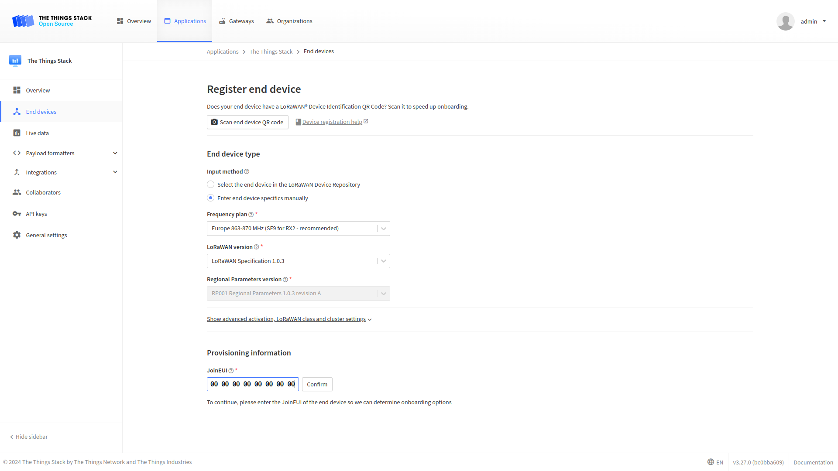This screenshot has width=838, height=471.
Task: Click EN language selector in footer
Action: pos(715,462)
